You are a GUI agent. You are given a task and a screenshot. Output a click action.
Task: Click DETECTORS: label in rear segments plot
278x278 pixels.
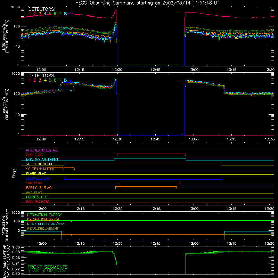point(42,76)
